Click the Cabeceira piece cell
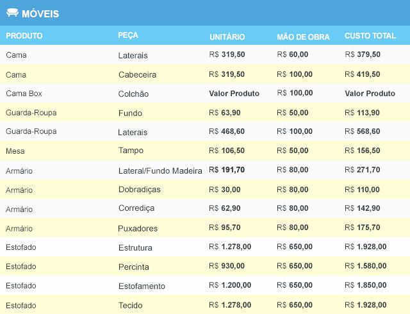410x314 pixels. pos(137,74)
